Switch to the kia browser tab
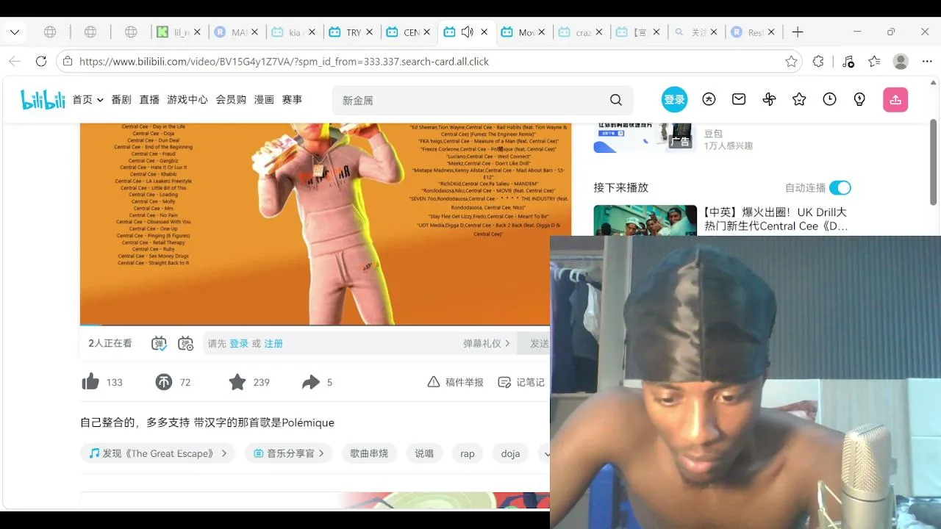Viewport: 941px width, 529px height. click(x=294, y=32)
